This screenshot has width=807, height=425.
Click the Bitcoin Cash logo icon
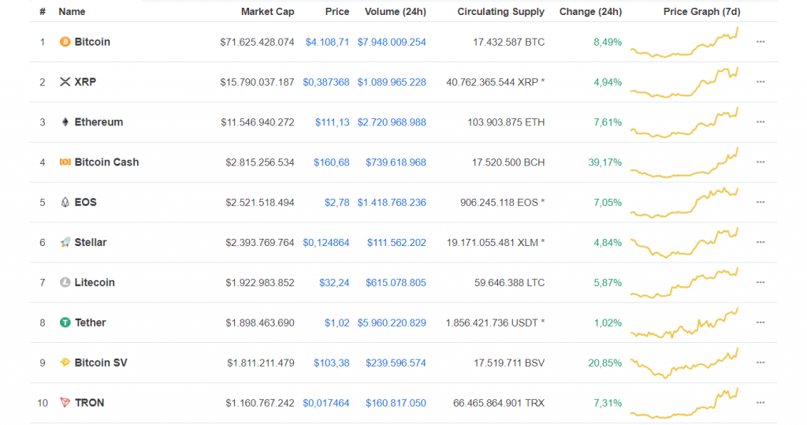point(65,162)
